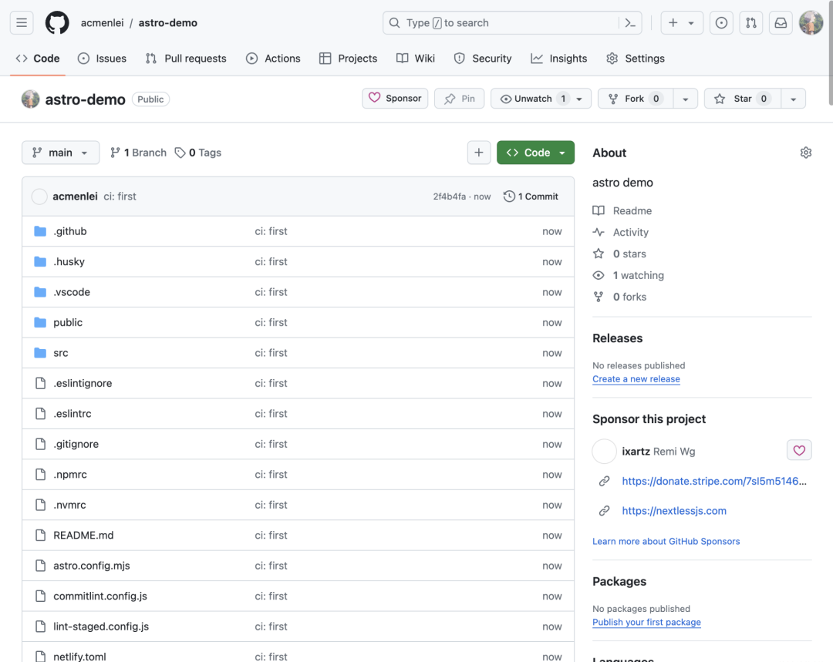Image resolution: width=833 pixels, height=662 pixels.
Task: Expand the main branch dropdown
Action: click(60, 153)
